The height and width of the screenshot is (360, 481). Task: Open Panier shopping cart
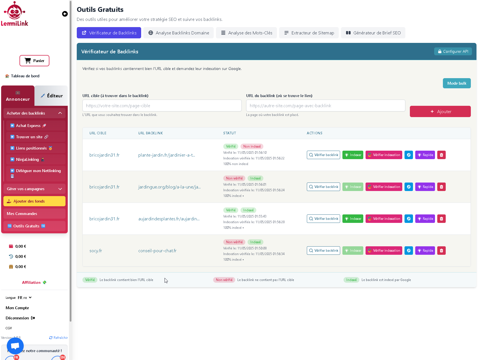click(34, 61)
